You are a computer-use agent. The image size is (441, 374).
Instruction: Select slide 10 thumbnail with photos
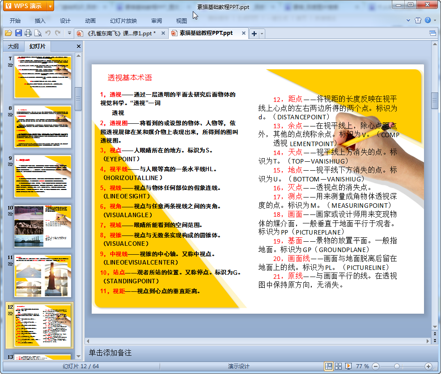43,226
